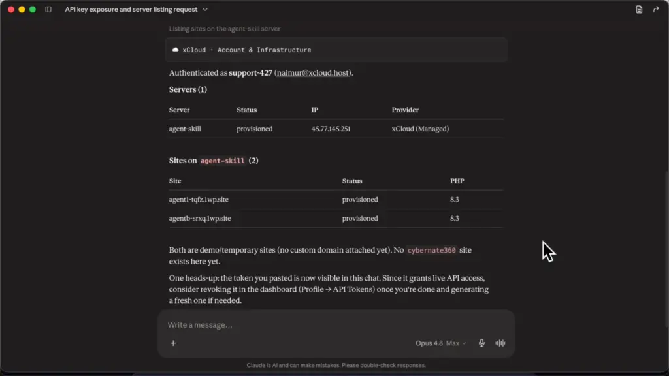This screenshot has width=669, height=376.
Task: Click the agent1-tqfz.1wp.site row
Action: (336, 200)
